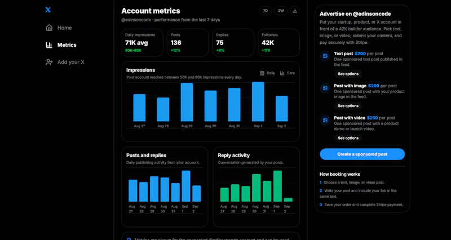Image resolution: width=451 pixels, height=240 pixels.
Task: Click the calendar icon next to Daily
Action: [262, 73]
